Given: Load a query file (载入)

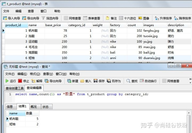Looking at the screenshot, I should click(86, 81).
